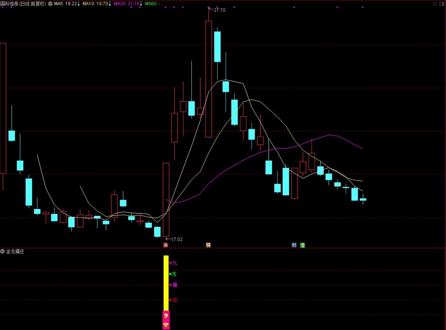Click the green 港 event marker
446x330 pixels.
(303, 245)
